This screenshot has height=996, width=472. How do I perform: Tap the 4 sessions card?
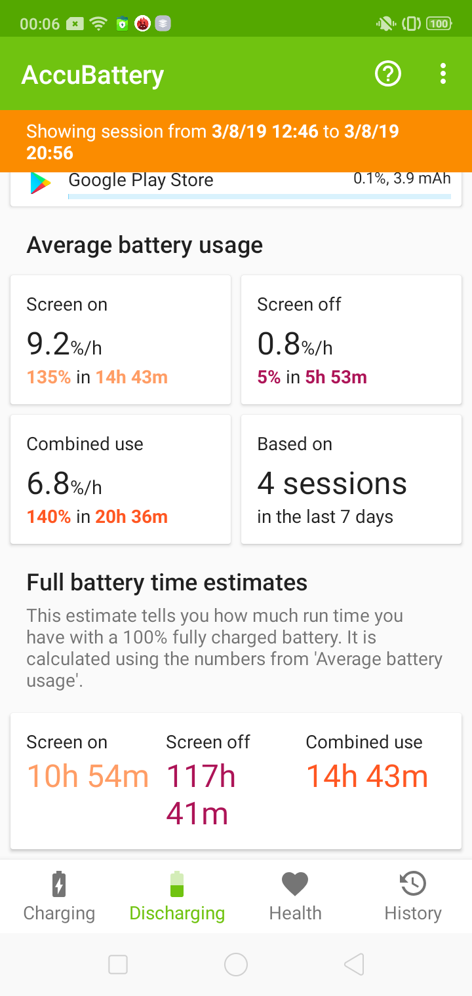[351, 479]
